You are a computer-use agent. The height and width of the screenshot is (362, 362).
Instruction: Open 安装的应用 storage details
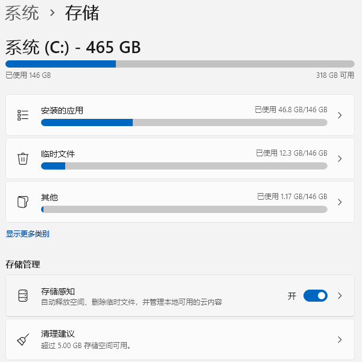(62, 110)
